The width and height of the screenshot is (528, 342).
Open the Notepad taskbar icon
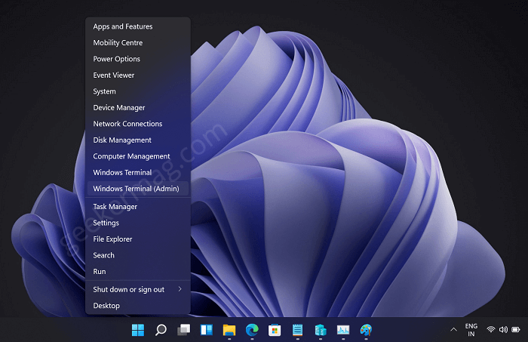click(297, 330)
